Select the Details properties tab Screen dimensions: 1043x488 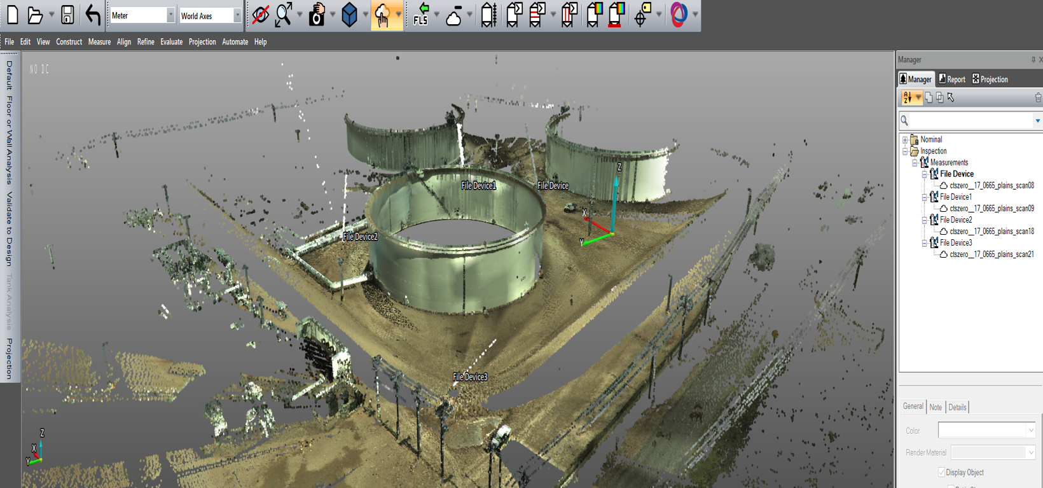(x=957, y=407)
